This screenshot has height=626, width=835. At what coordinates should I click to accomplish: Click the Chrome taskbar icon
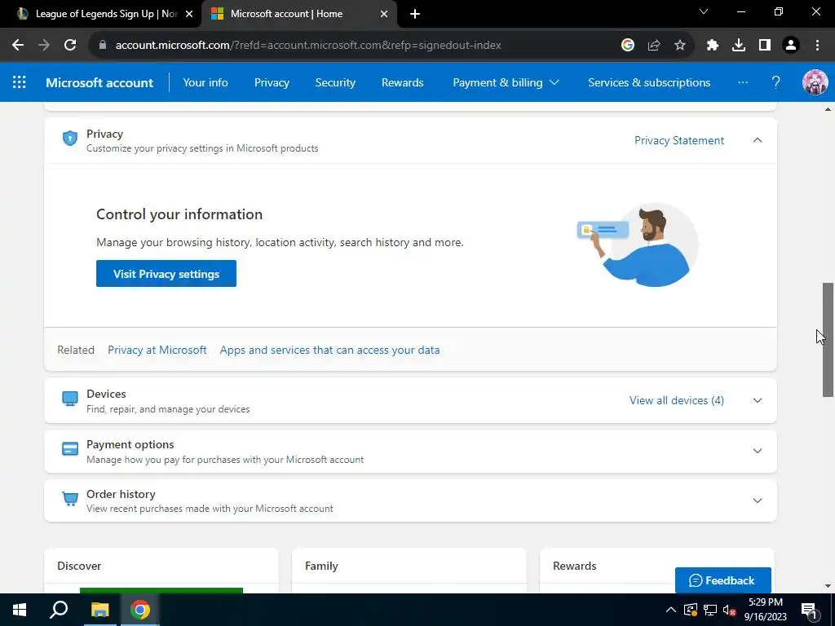(140, 610)
